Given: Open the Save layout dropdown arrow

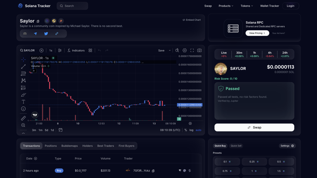Looking at the screenshot, I should (170, 50).
